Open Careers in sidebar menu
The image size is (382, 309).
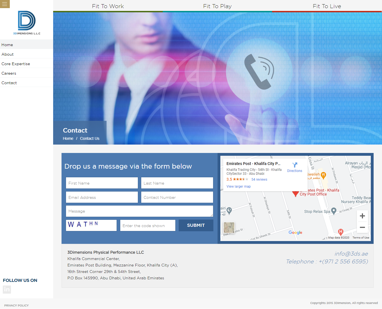[27, 73]
